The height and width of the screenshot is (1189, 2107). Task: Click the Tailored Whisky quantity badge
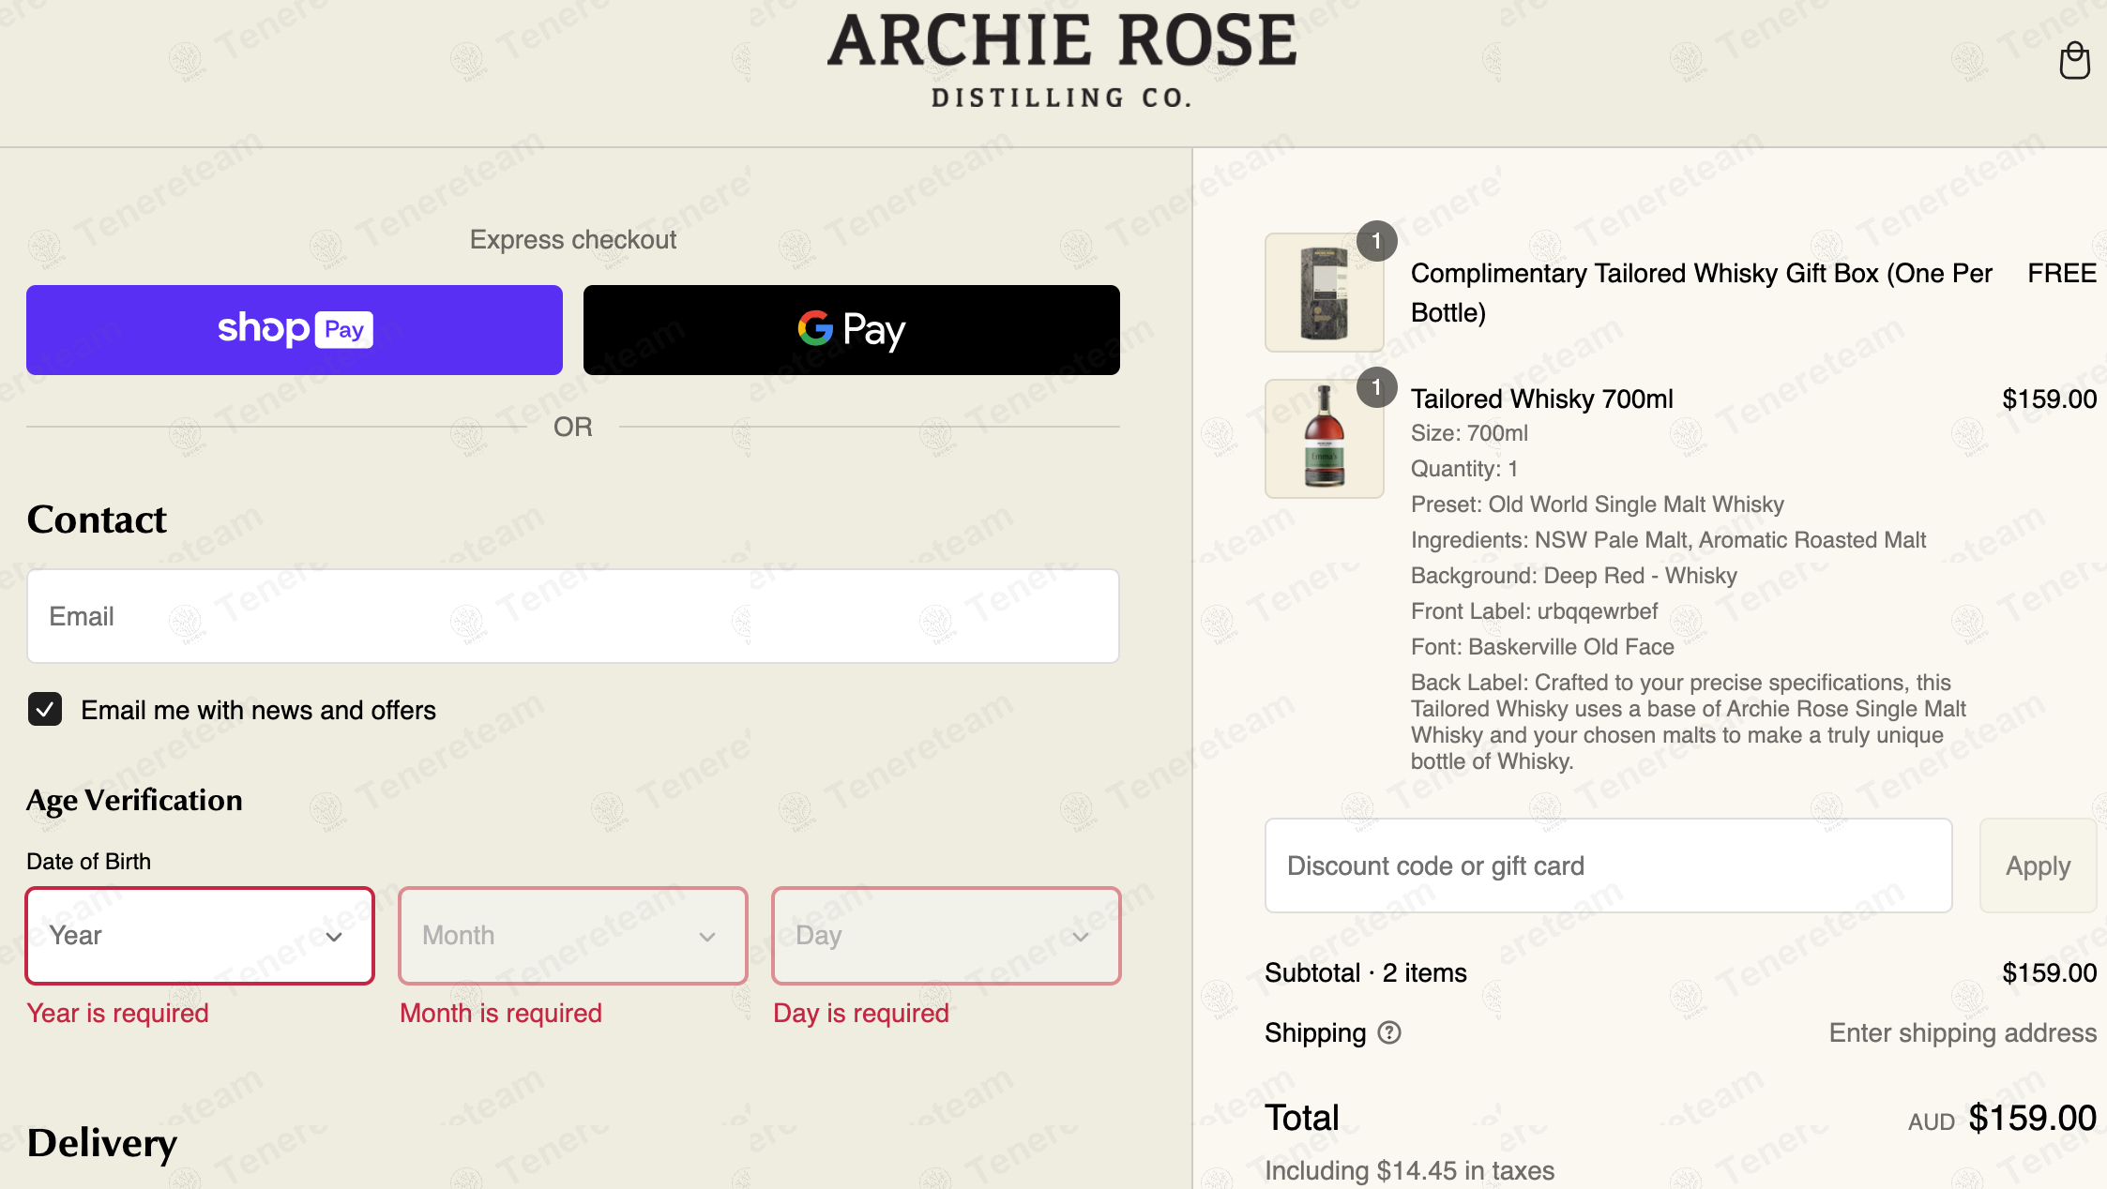[x=1376, y=387]
